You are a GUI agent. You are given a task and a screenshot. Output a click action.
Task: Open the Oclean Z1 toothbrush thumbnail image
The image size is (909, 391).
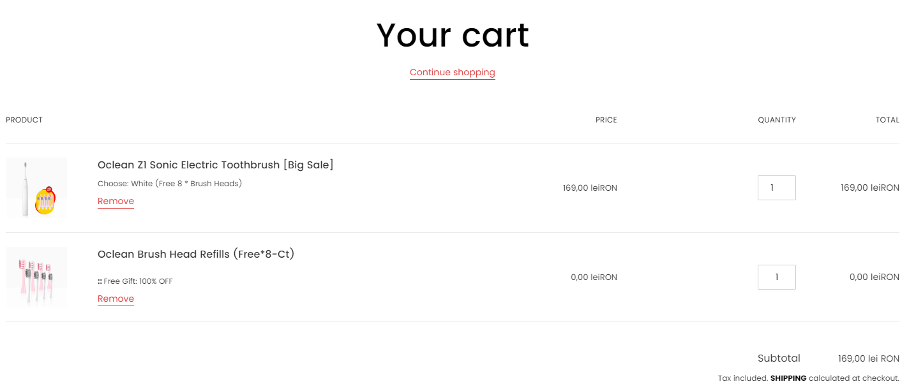click(x=36, y=188)
